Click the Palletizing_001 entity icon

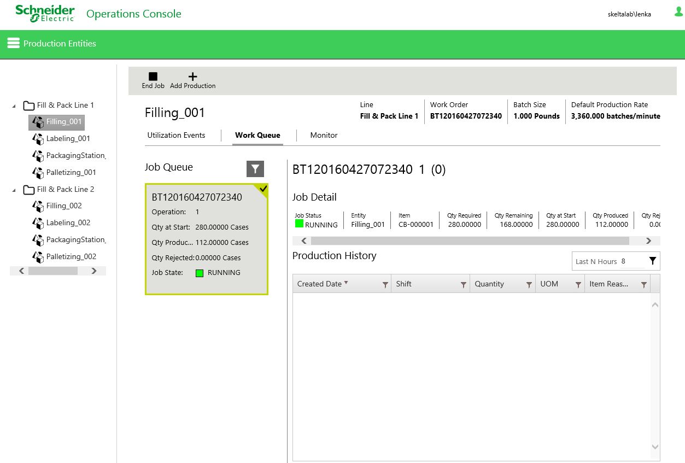[38, 173]
